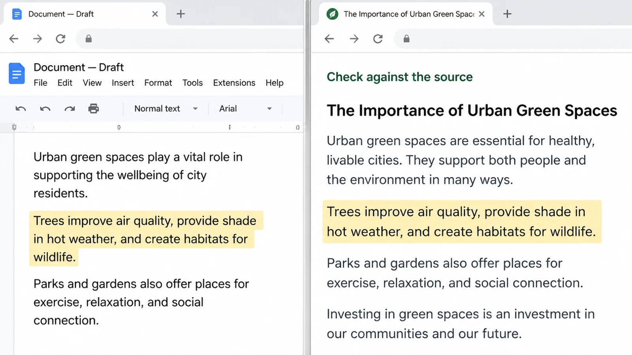Image resolution: width=632 pixels, height=355 pixels.
Task: Click the print icon in the Docs toolbar
Action: (x=94, y=108)
